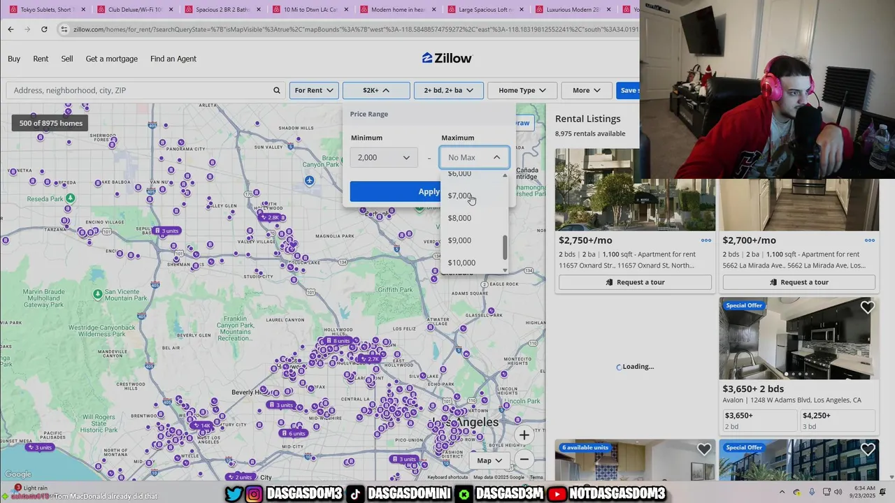Image resolution: width=895 pixels, height=503 pixels.
Task: Open the Minimum price dropdown
Action: click(x=384, y=157)
